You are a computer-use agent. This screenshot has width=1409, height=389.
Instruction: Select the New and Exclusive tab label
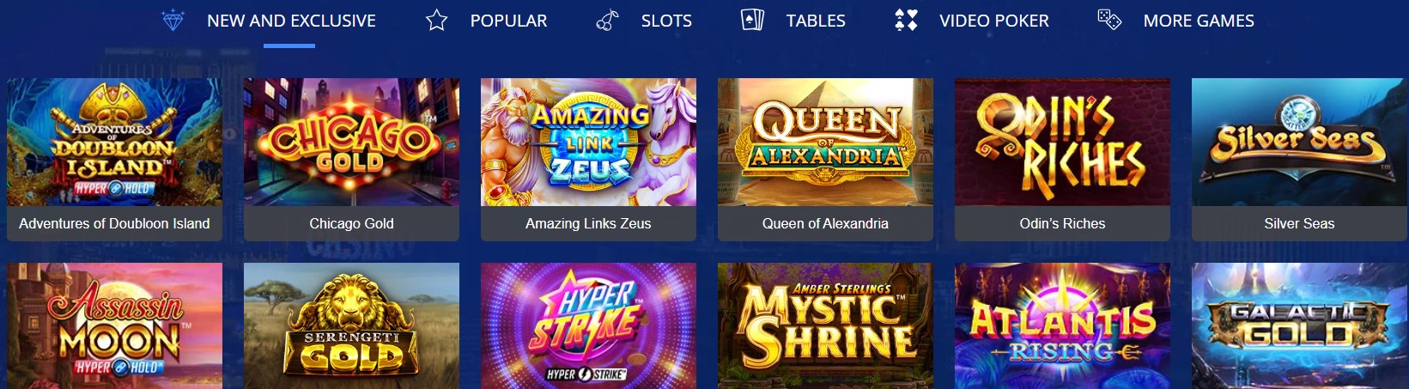click(291, 21)
